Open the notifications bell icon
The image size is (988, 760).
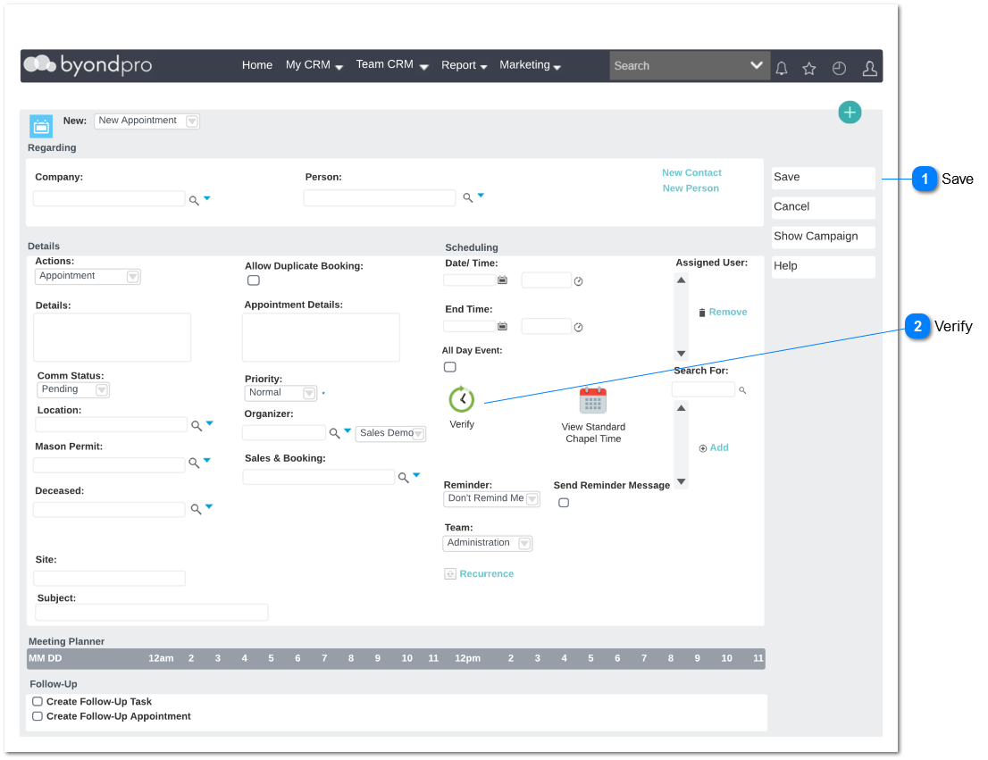click(x=782, y=68)
